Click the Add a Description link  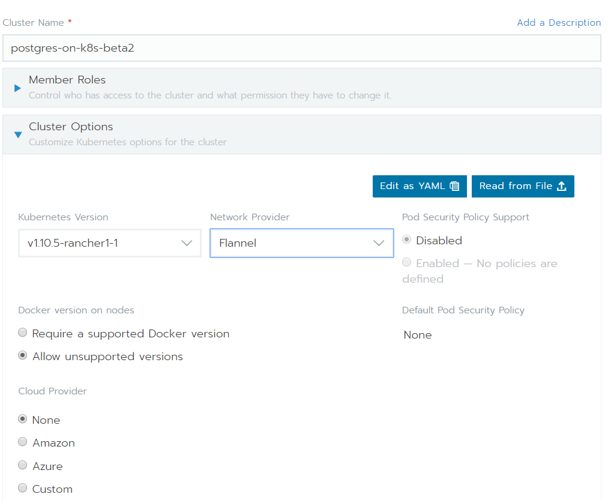559,23
